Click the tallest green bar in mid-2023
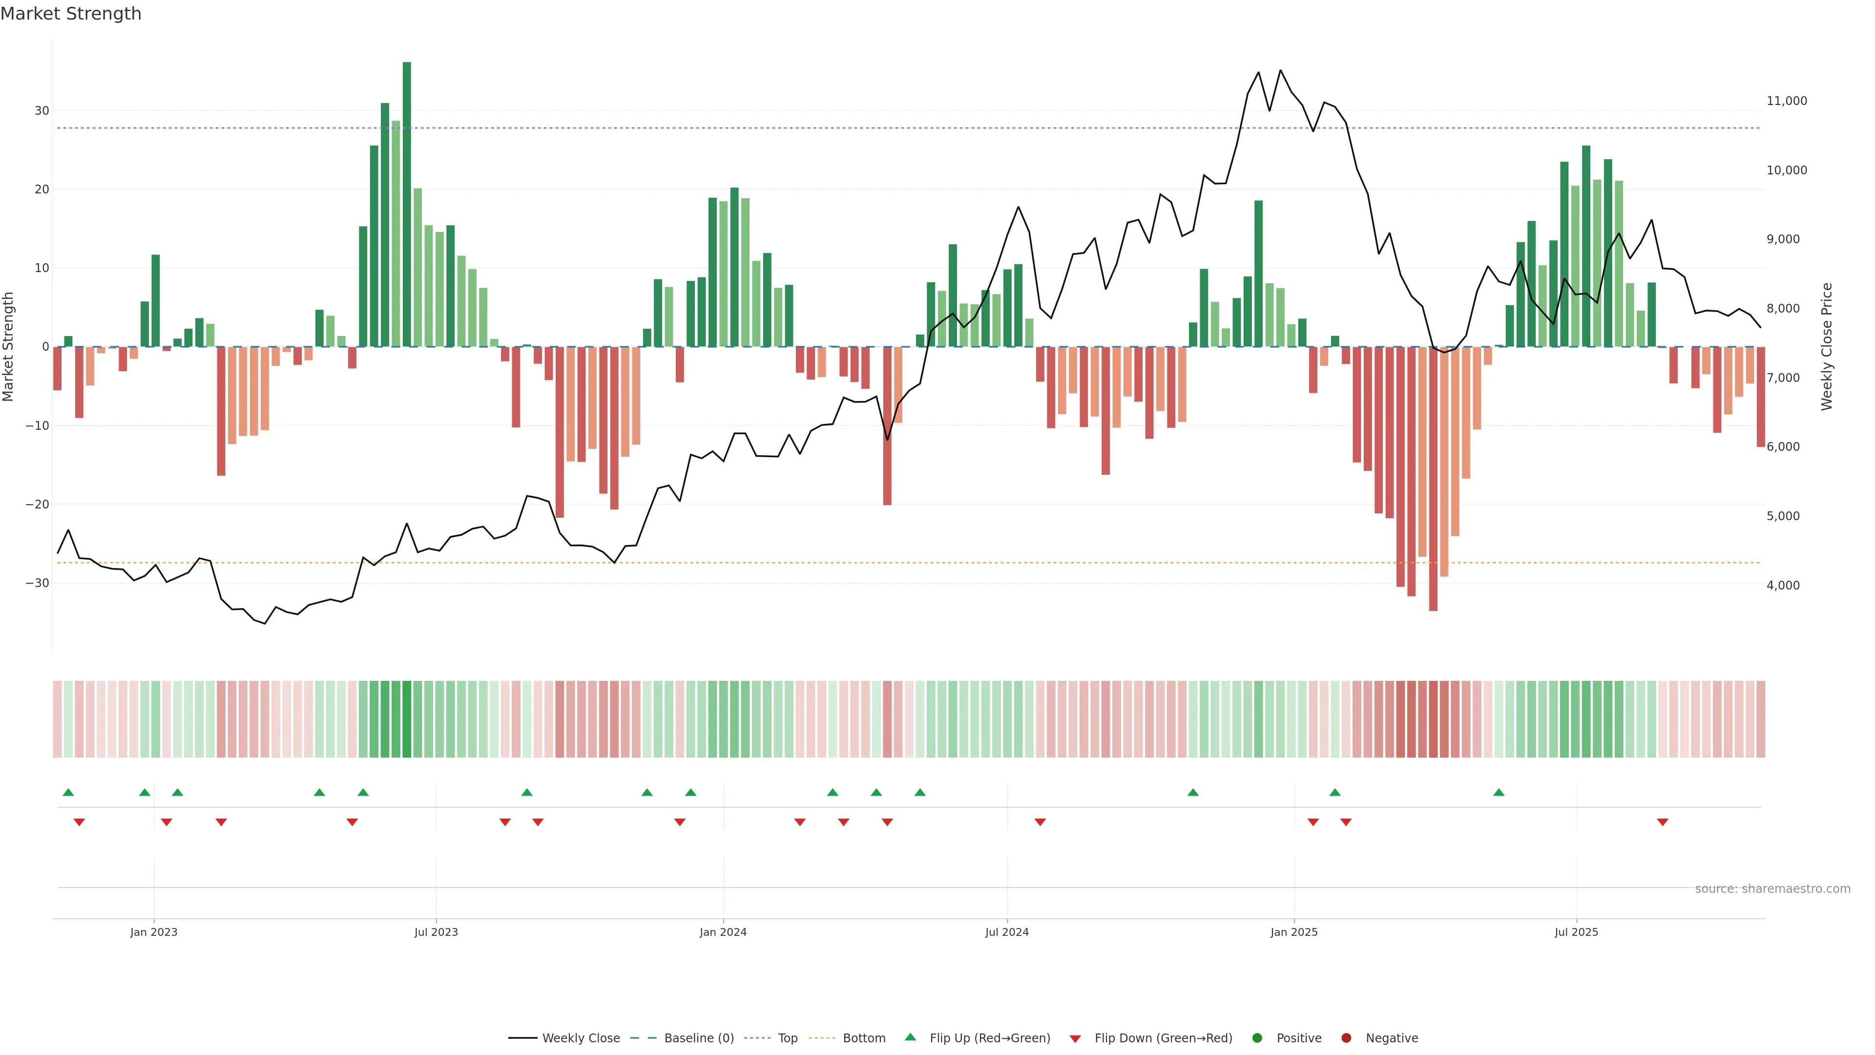The width and height of the screenshot is (1875, 1055). pyautogui.click(x=407, y=204)
